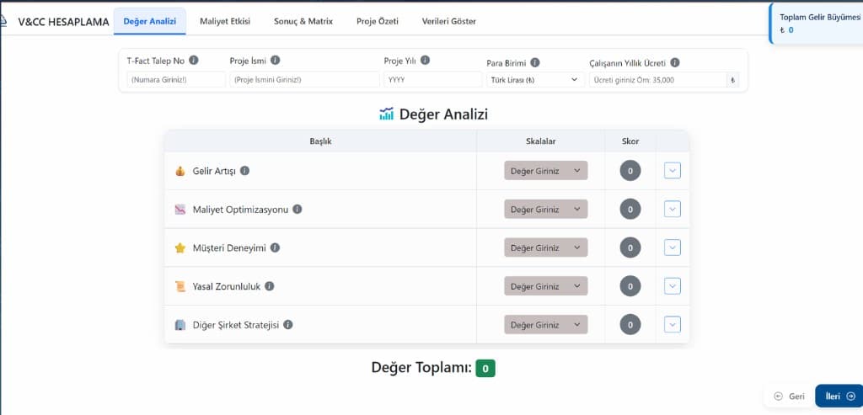Image resolution: width=863 pixels, height=415 pixels.
Task: Open Diğer Şirket Stratejisi scale dropdown
Action: [546, 324]
